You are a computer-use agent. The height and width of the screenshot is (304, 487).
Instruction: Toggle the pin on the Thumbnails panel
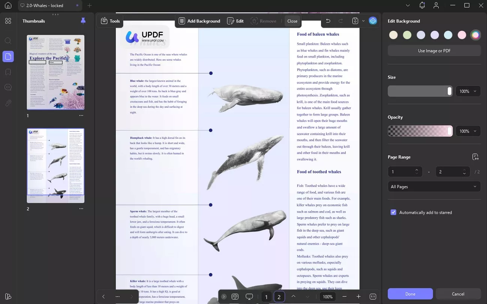[83, 21]
